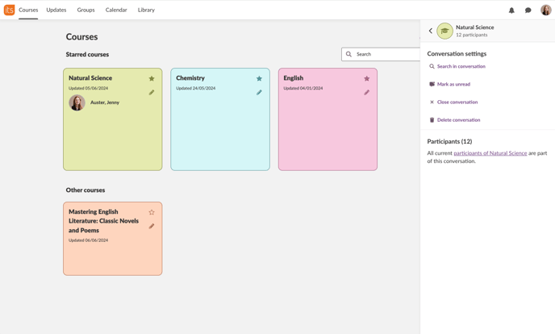Open the messages chat bubble icon
The height and width of the screenshot is (334, 555).
point(528,10)
